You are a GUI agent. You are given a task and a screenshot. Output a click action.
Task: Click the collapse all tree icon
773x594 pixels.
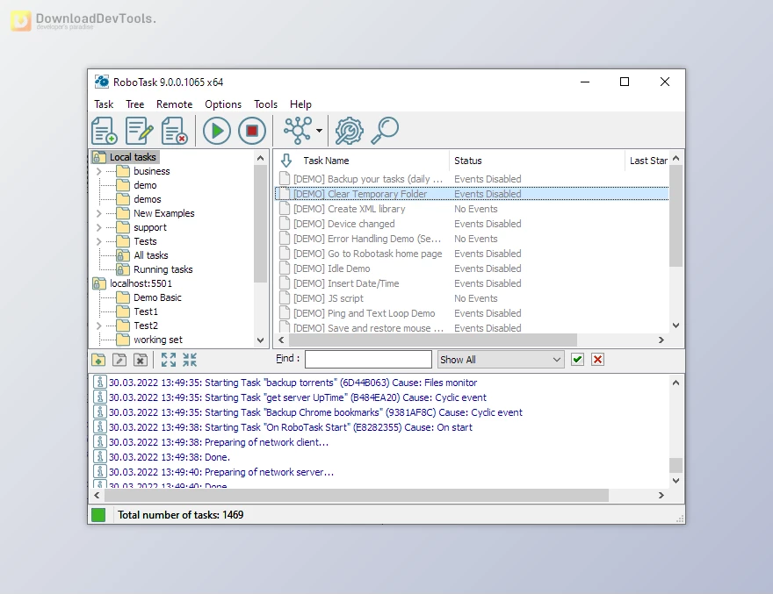coord(190,360)
